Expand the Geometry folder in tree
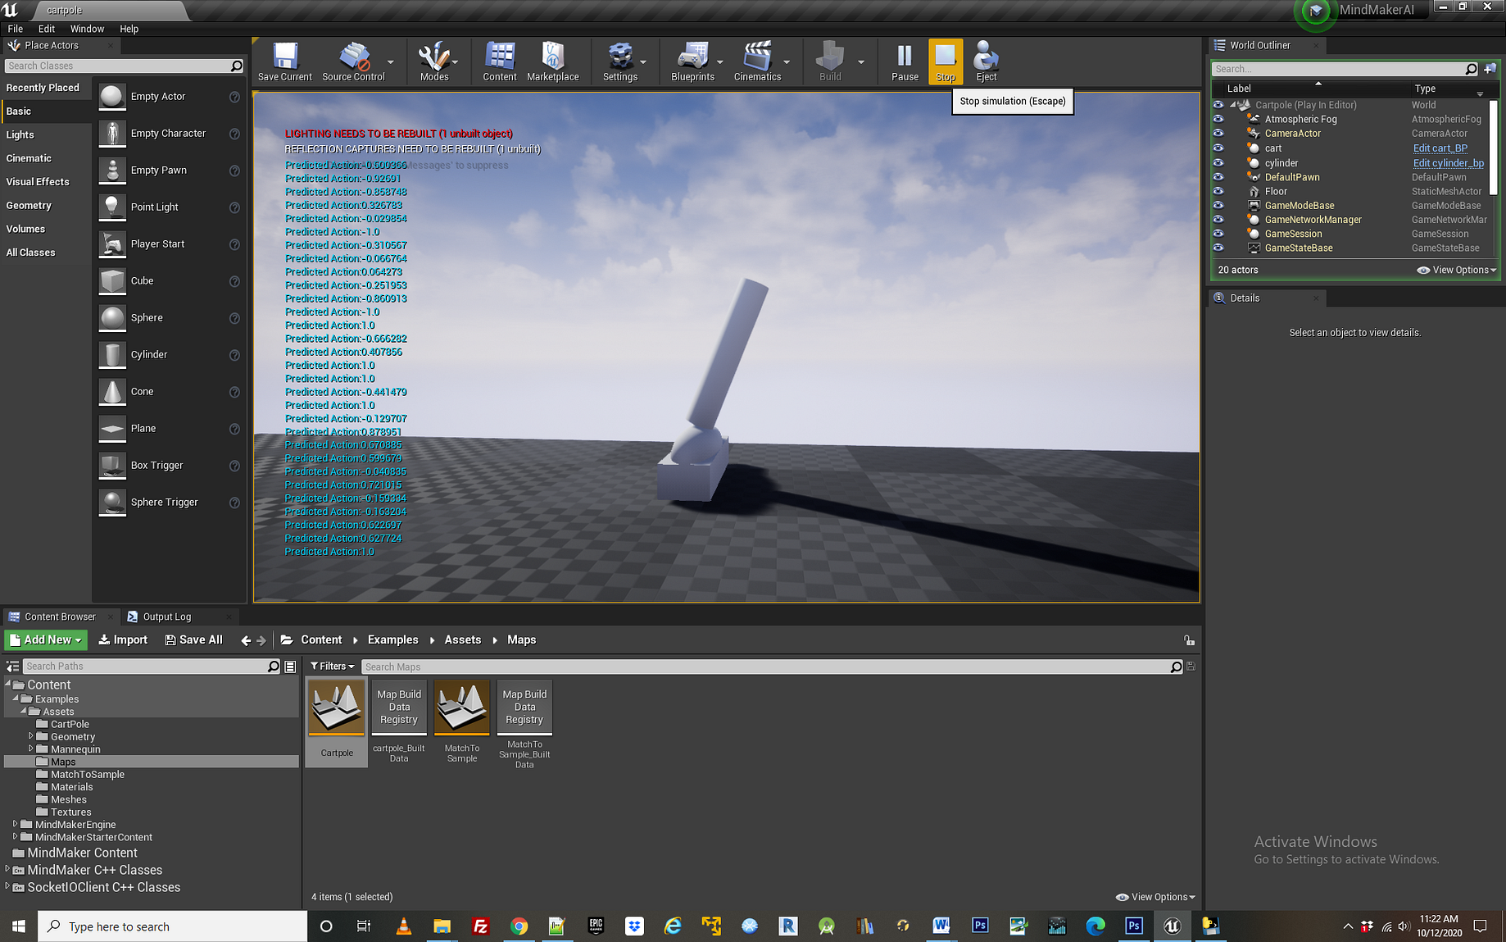1506x942 pixels. coord(31,736)
